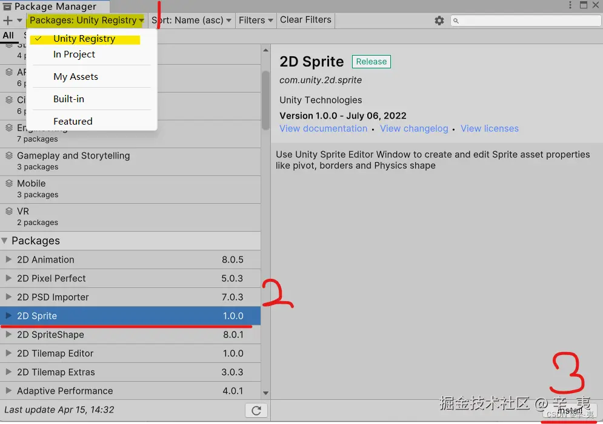Click the Release tag badge

pyautogui.click(x=371, y=62)
